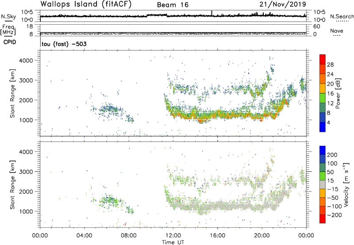Pick the light green 15–50 velocity colorbar segment
Viewport: 354px width, 245px height.
tap(323, 176)
